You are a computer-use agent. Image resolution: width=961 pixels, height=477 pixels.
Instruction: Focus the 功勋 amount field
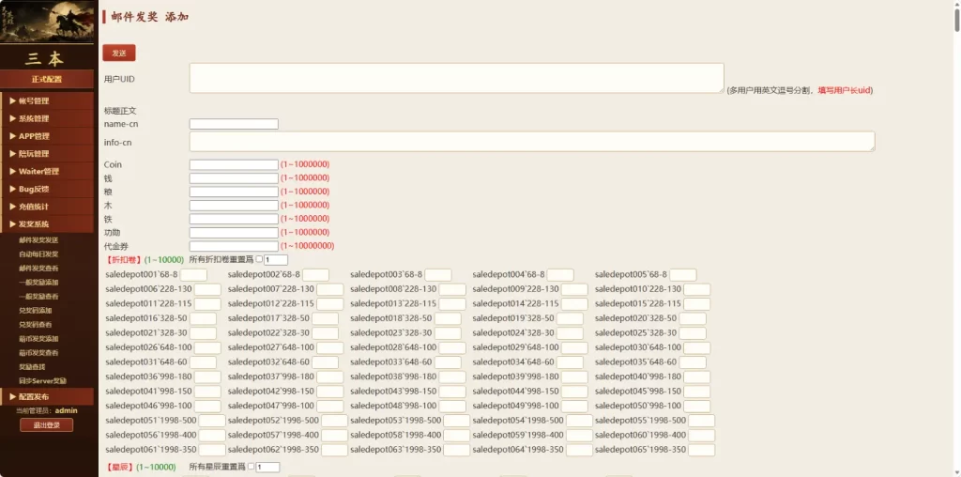click(234, 232)
